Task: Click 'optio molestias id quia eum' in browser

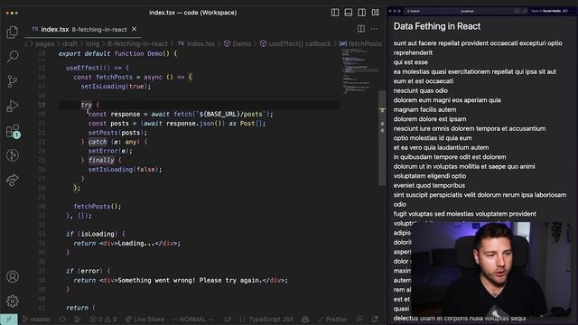Action: click(x=433, y=138)
